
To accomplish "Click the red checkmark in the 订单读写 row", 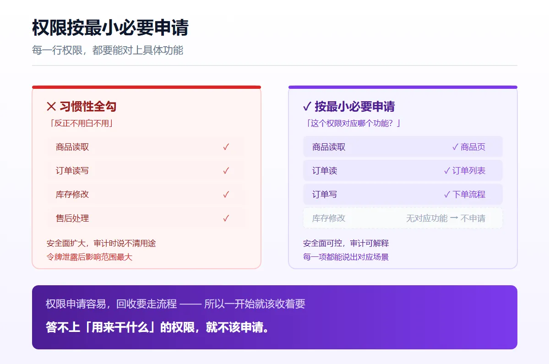I will pos(226,171).
